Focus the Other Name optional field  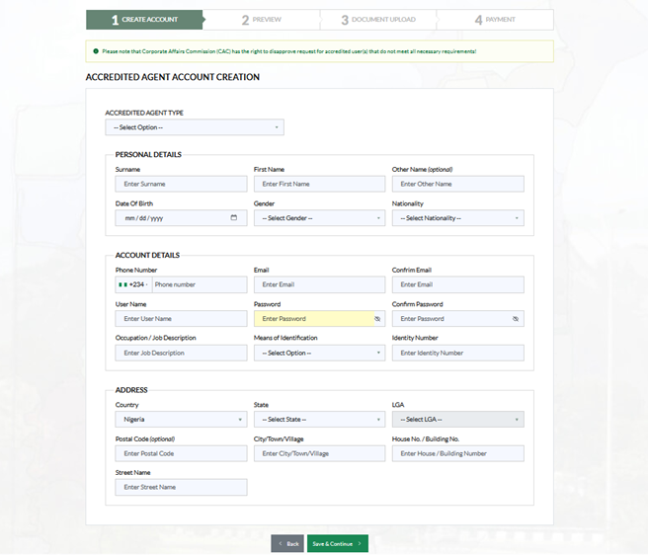458,184
